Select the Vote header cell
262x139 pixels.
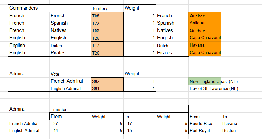click(x=70, y=74)
